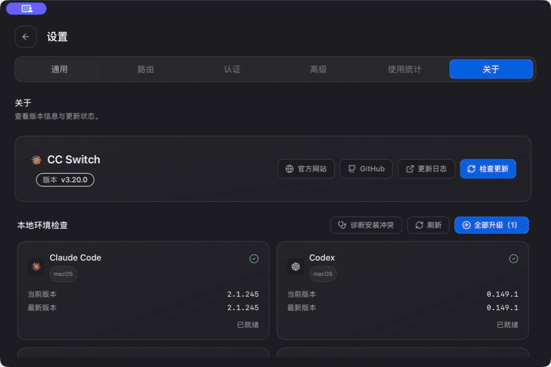Open the 高级 tab
551x367 pixels.
click(x=318, y=69)
